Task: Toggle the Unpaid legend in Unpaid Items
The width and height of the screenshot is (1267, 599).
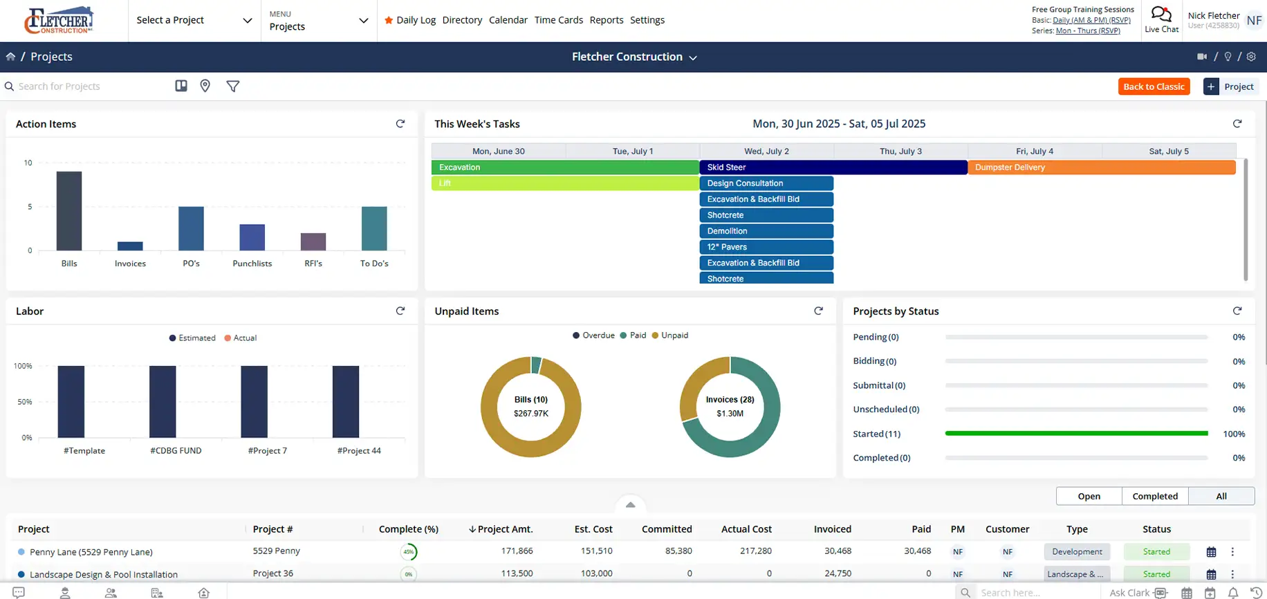Action: (x=669, y=335)
